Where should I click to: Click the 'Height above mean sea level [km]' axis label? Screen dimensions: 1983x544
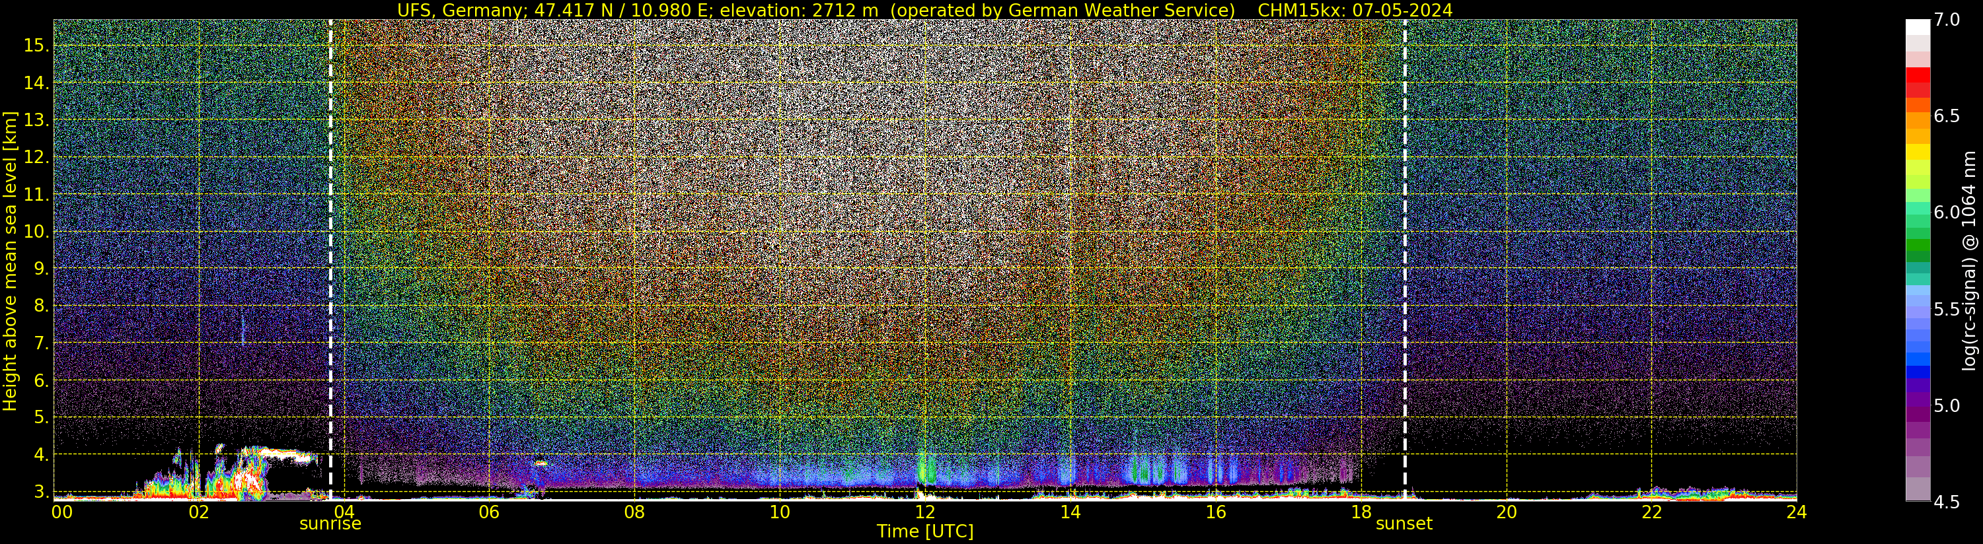click(10, 261)
